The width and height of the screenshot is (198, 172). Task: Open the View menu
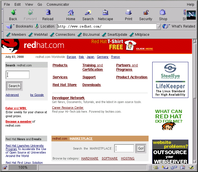pos(29,5)
